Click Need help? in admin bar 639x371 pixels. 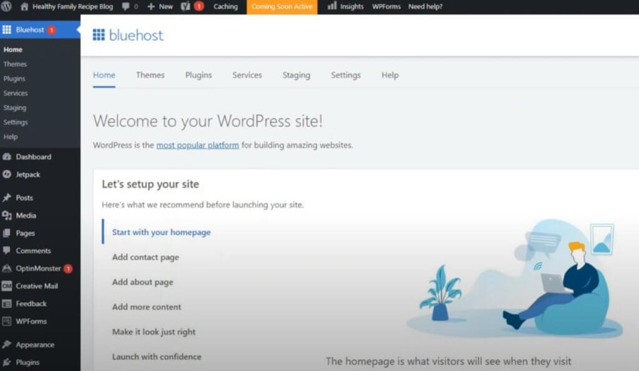coord(425,6)
